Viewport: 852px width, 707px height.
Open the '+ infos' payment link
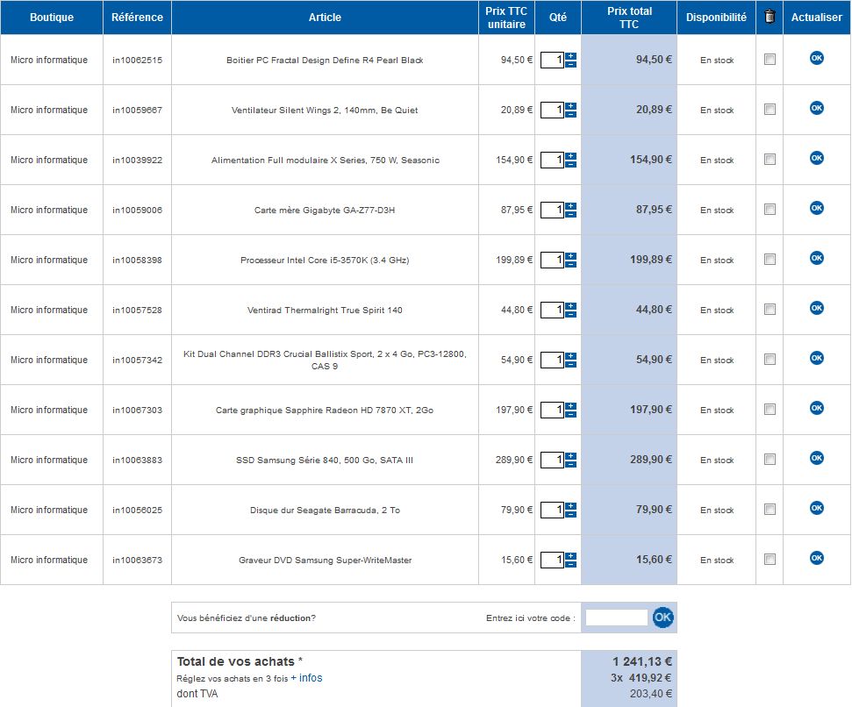tap(306, 678)
